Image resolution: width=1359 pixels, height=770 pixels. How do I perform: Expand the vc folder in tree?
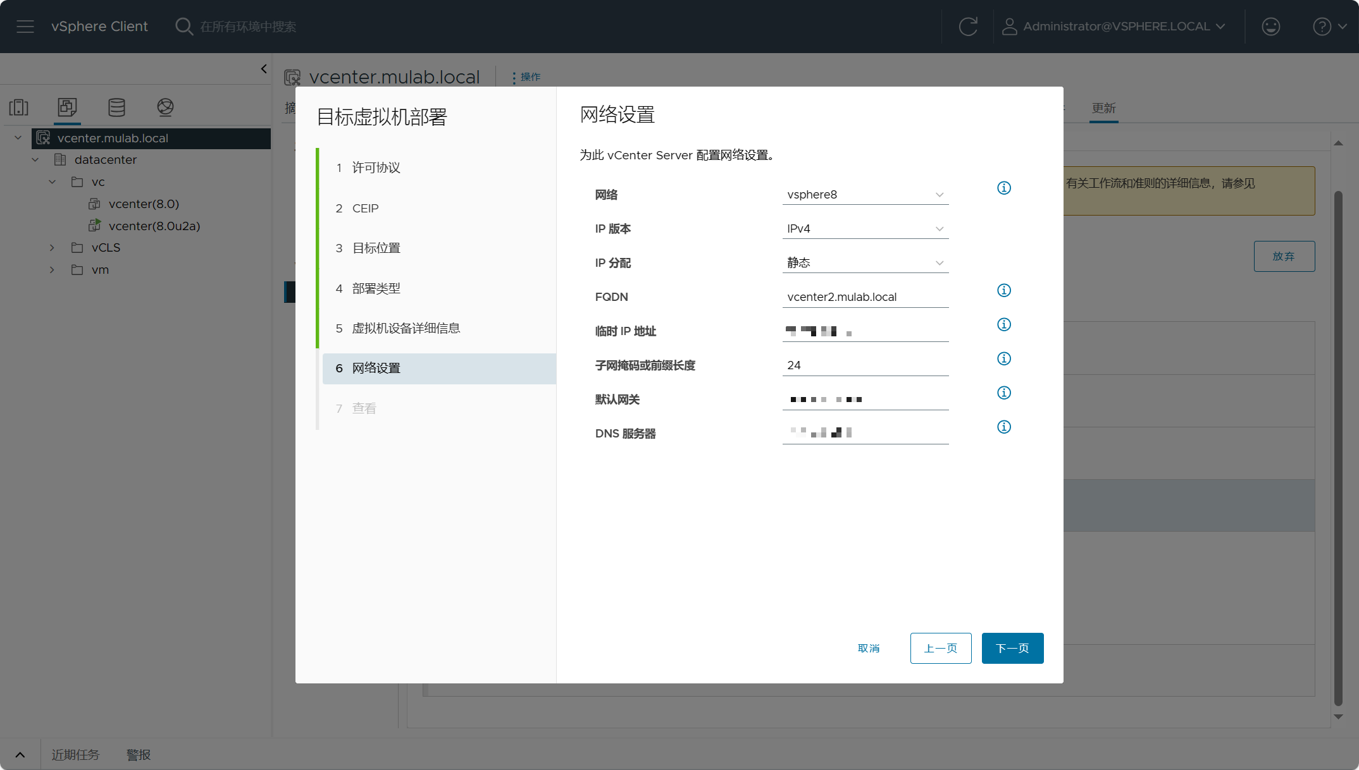51,182
